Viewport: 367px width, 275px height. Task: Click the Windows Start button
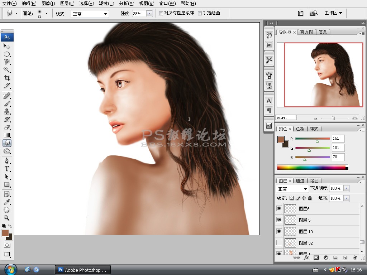10,270
